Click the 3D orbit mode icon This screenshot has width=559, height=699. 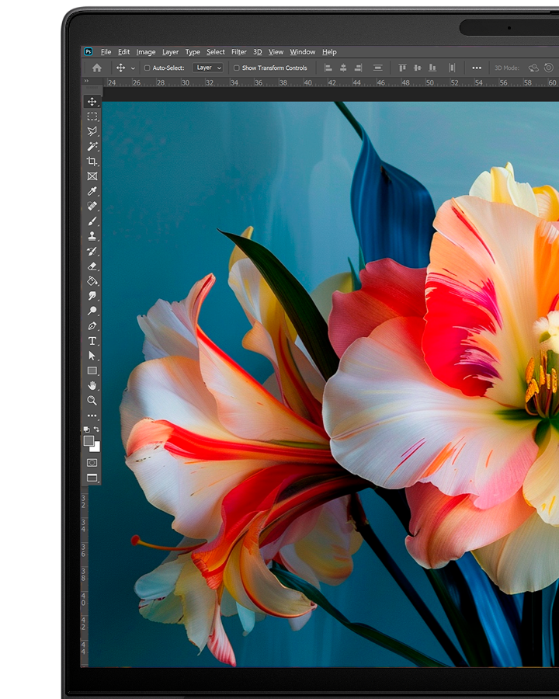[x=533, y=68]
